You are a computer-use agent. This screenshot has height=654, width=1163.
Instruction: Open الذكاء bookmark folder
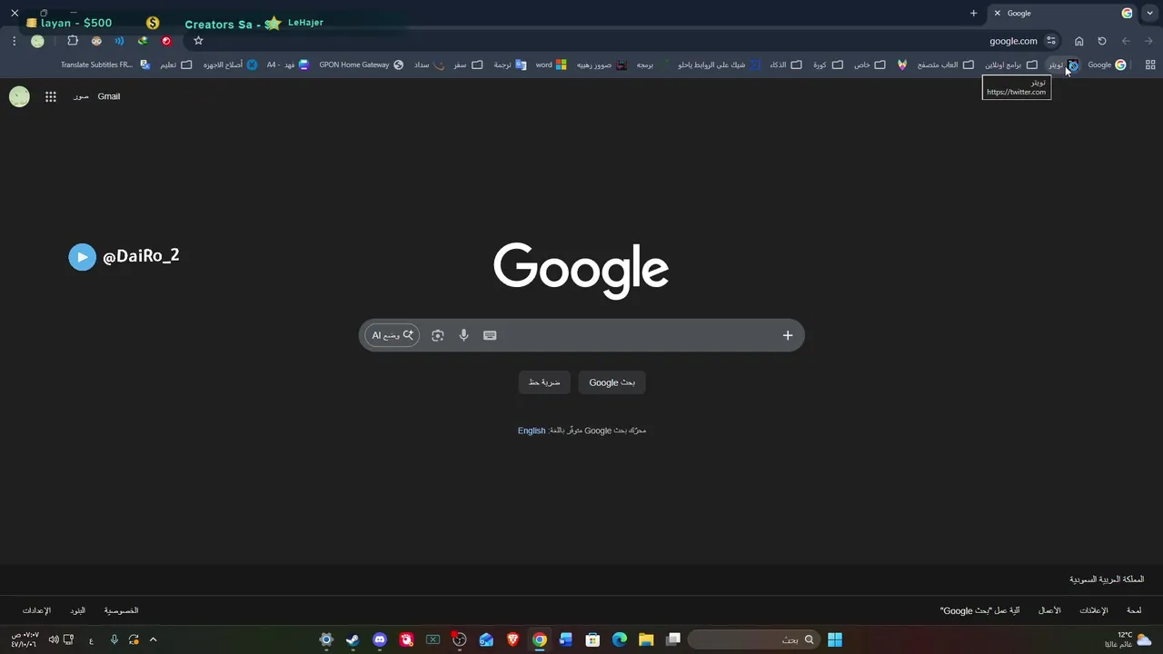point(786,64)
